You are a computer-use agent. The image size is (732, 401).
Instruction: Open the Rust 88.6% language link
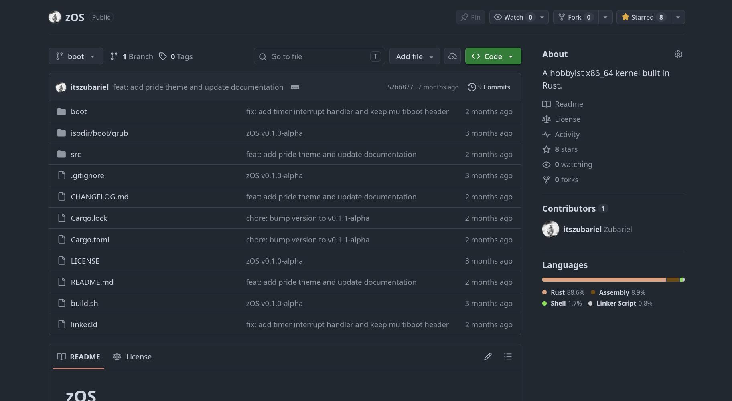(563, 292)
